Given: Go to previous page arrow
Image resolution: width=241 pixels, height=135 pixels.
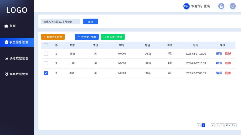Looking at the screenshot, I should click(199, 125).
